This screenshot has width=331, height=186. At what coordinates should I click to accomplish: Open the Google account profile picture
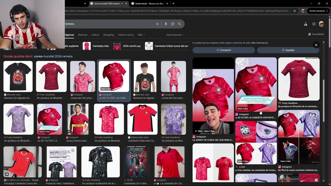click(321, 24)
